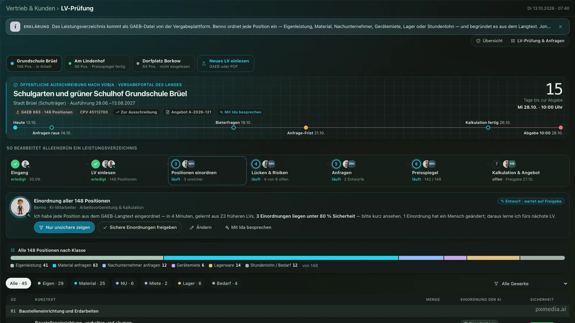Open step 6 Preisspiegel card
Image resolution: width=575 pixels, height=323 pixels.
(448, 171)
